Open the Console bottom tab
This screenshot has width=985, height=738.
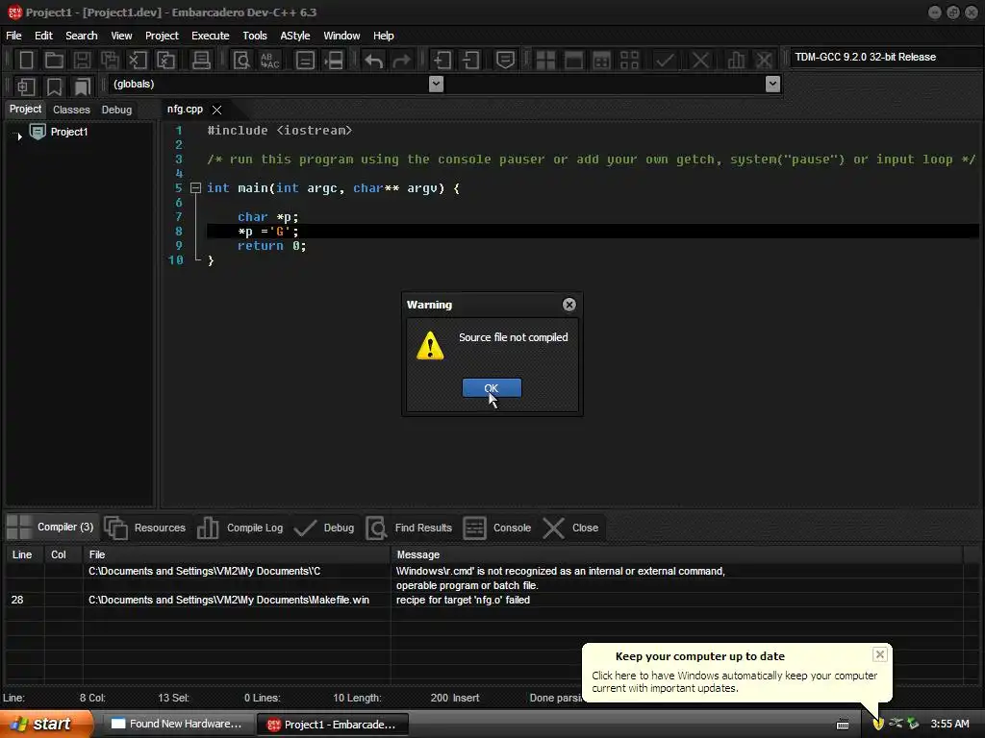[x=497, y=528]
